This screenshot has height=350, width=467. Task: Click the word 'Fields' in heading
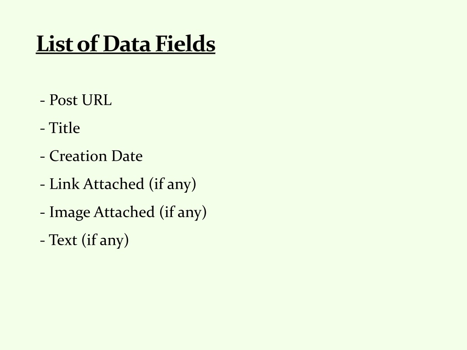click(185, 44)
